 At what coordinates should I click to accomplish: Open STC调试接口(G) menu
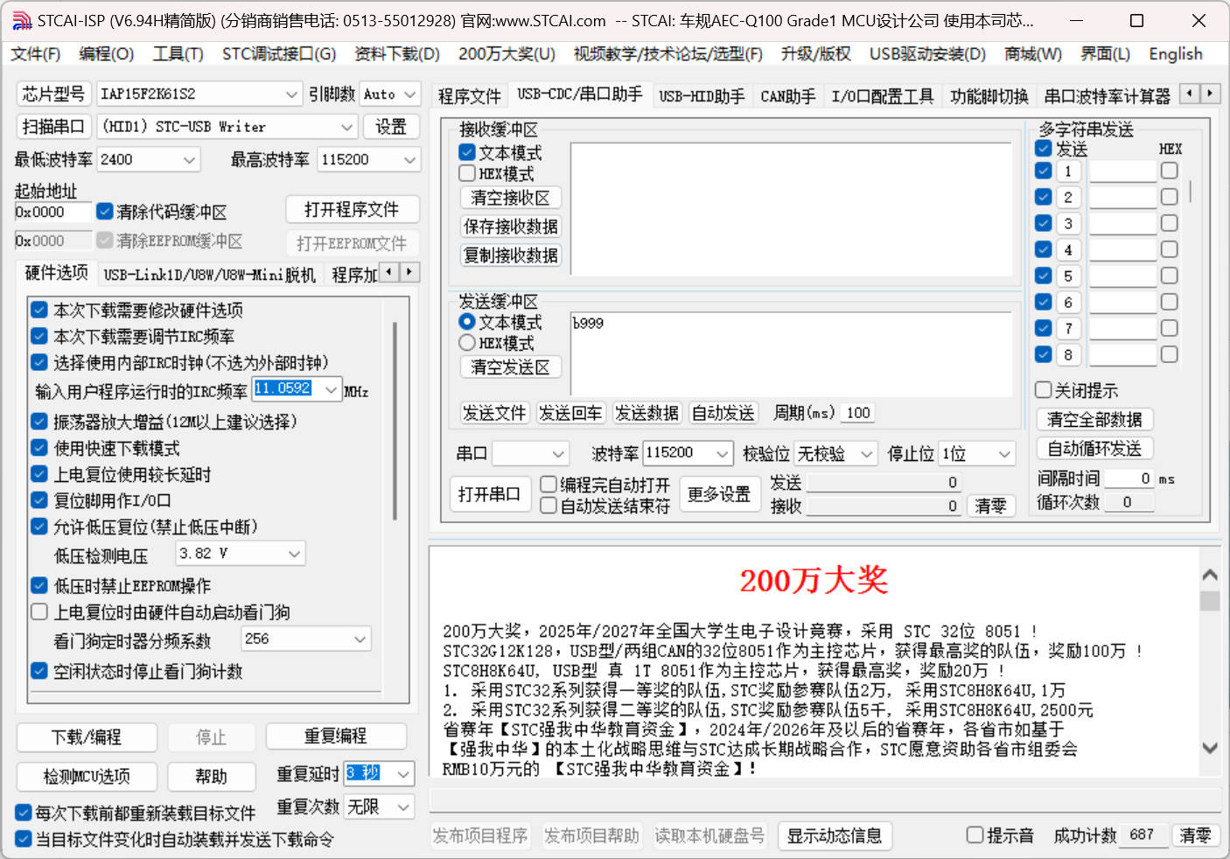point(279,54)
